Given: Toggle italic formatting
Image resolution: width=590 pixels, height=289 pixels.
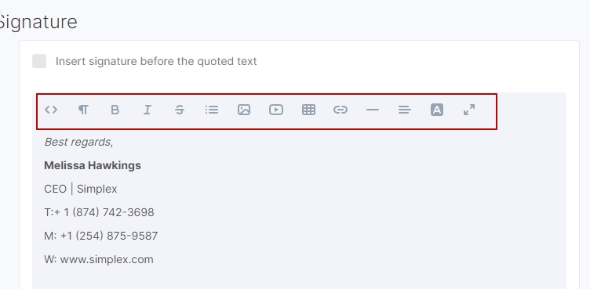Looking at the screenshot, I should pos(147,110).
